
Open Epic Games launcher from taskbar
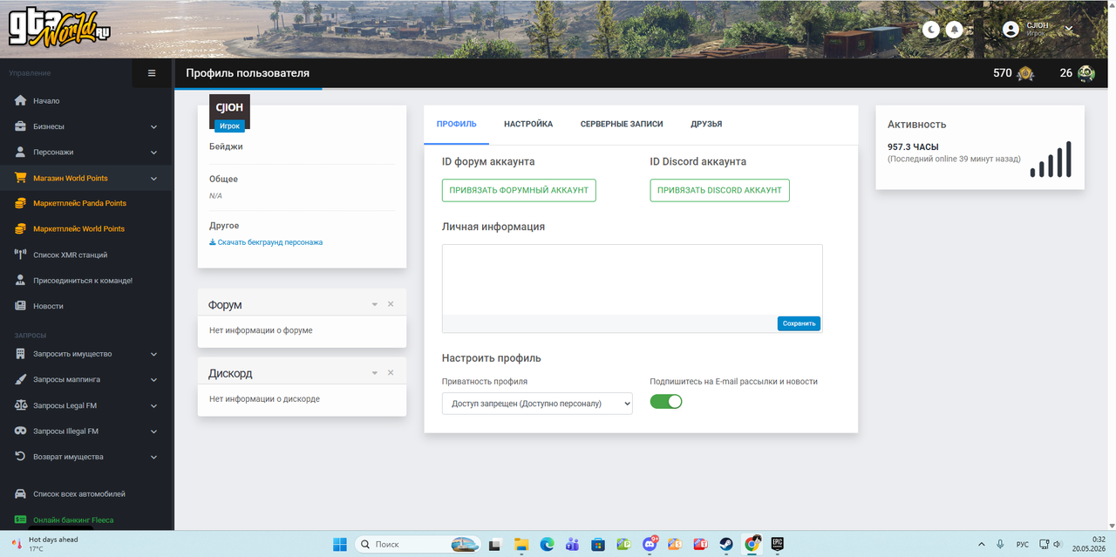(x=777, y=544)
